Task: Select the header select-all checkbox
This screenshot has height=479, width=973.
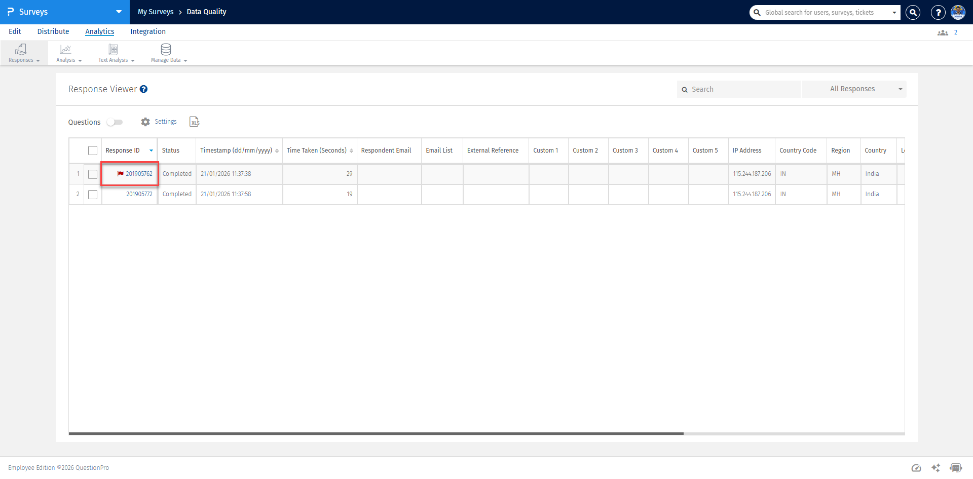Action: 93,150
